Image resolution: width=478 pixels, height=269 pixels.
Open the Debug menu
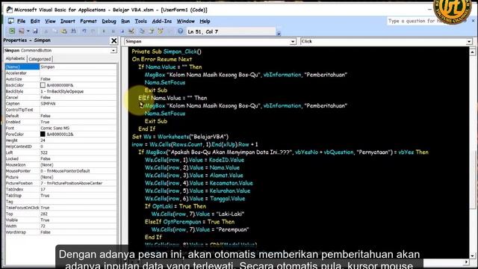(x=109, y=21)
